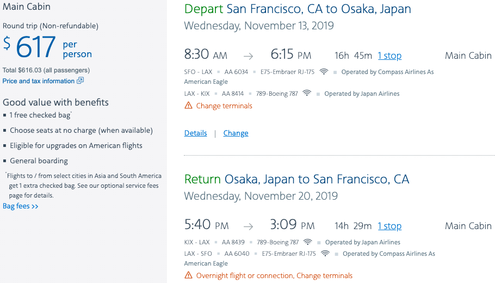Viewport: 495px width, 283px height.
Task: Click the departing flight 1 stop link
Action: tap(389, 56)
